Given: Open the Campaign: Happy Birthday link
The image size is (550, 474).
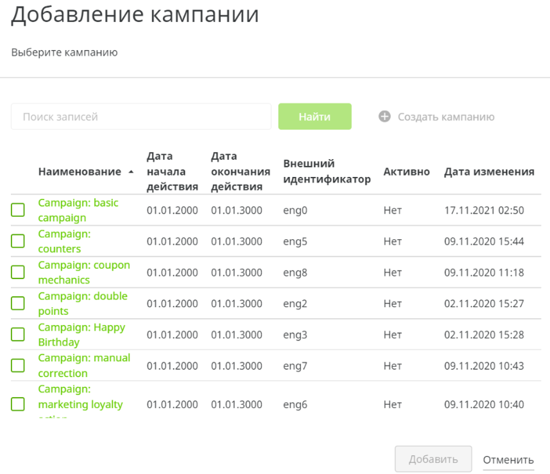Looking at the screenshot, I should [82, 334].
